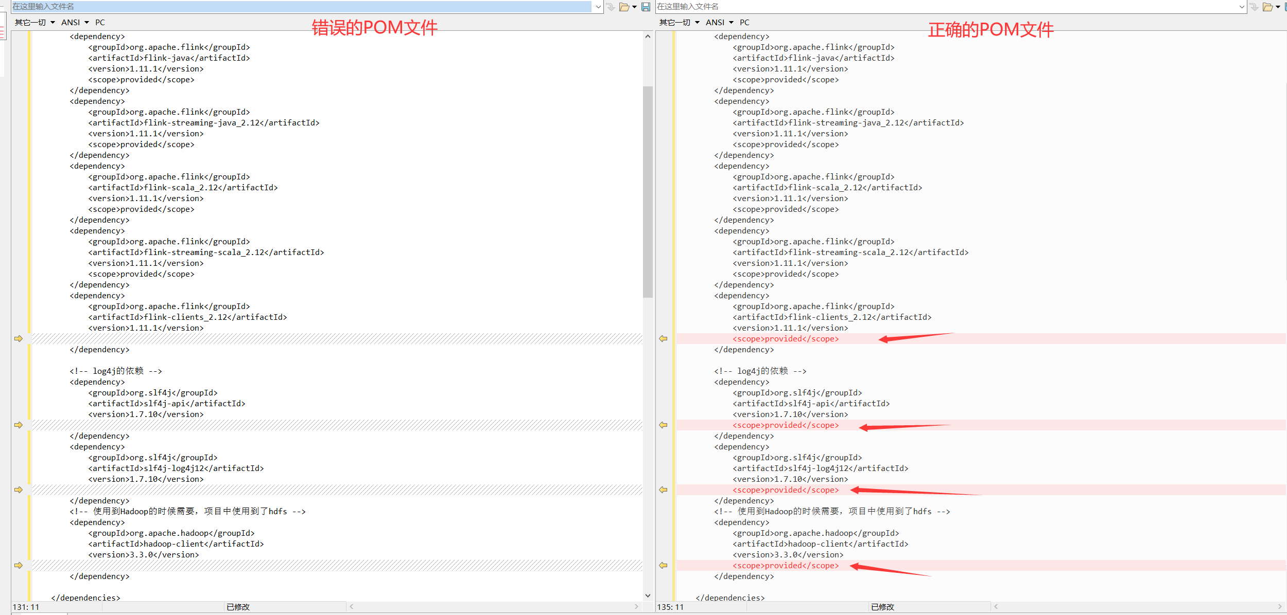Click the 131: 11 position indicator in the status bar
This screenshot has width=1287, height=615.
[x=25, y=607]
